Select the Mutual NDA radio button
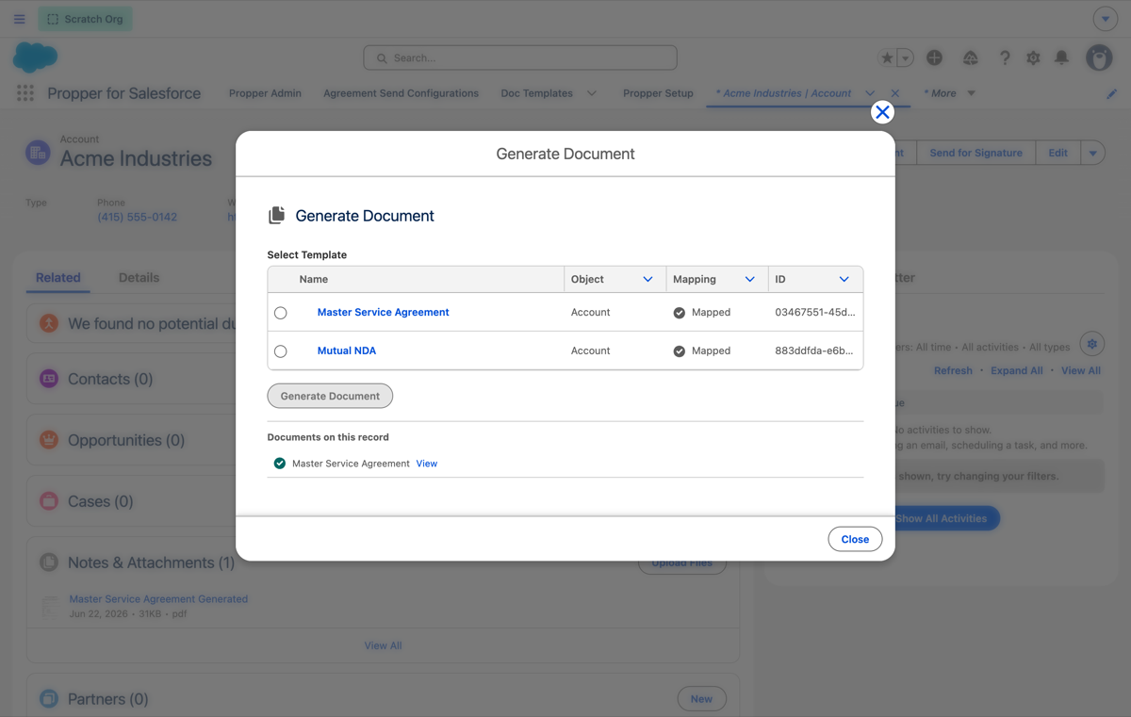1131x717 pixels. [x=281, y=351]
